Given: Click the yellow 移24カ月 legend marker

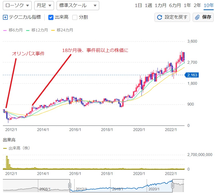Looking at the screenshot, I should pyautogui.click(x=53, y=30).
